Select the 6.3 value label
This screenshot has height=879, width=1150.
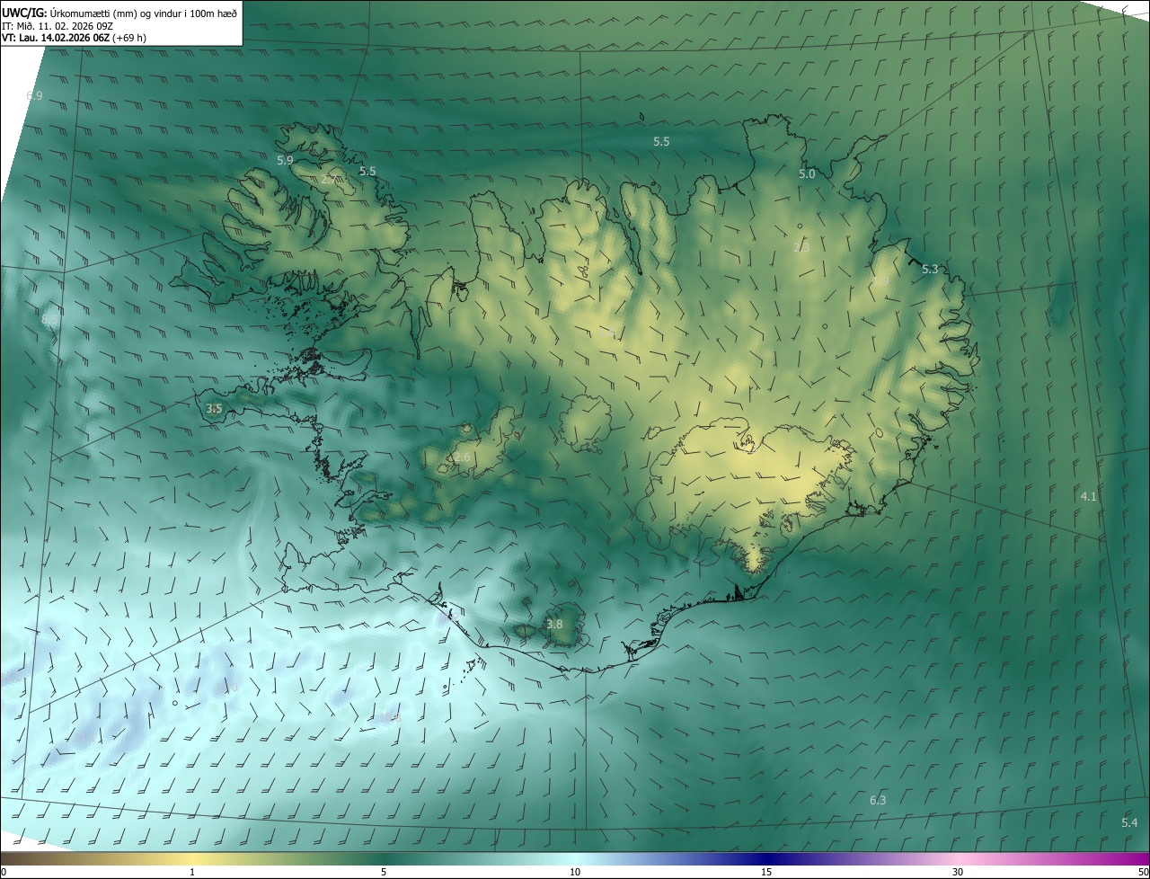pos(878,800)
